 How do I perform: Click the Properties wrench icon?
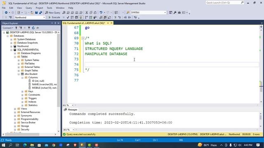(175, 13)
